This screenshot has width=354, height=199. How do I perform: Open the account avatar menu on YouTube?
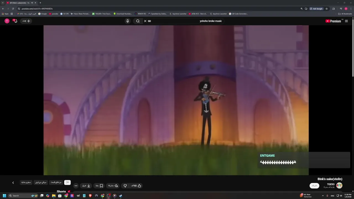tap(7, 21)
